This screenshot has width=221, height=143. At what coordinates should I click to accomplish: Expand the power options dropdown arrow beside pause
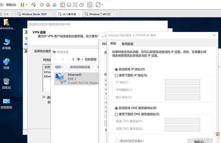[27, 5]
